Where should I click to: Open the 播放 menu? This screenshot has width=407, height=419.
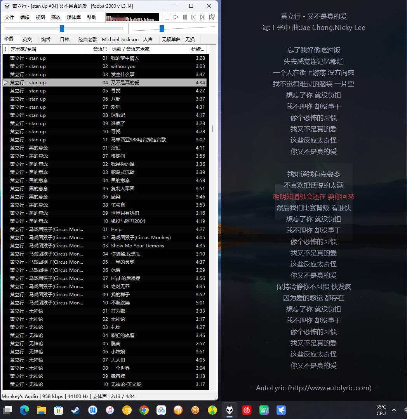tap(56, 17)
